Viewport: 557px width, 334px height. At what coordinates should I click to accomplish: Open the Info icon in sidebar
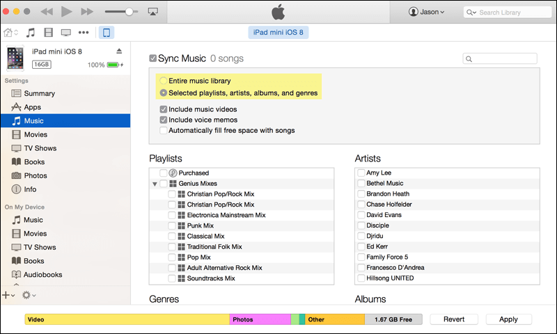click(x=16, y=189)
